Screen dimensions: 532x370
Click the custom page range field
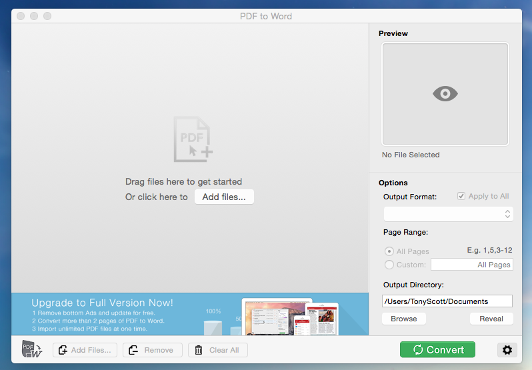tap(471, 265)
